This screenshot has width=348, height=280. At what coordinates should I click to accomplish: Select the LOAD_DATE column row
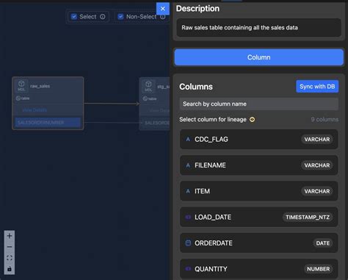click(x=259, y=218)
